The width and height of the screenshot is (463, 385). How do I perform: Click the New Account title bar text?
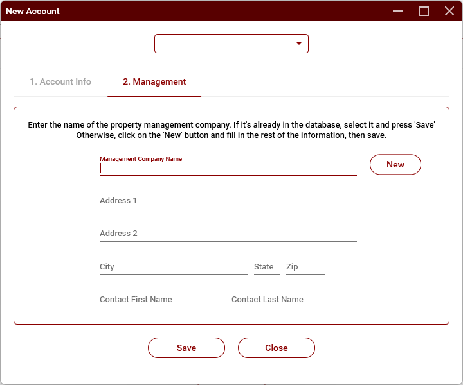tap(33, 11)
